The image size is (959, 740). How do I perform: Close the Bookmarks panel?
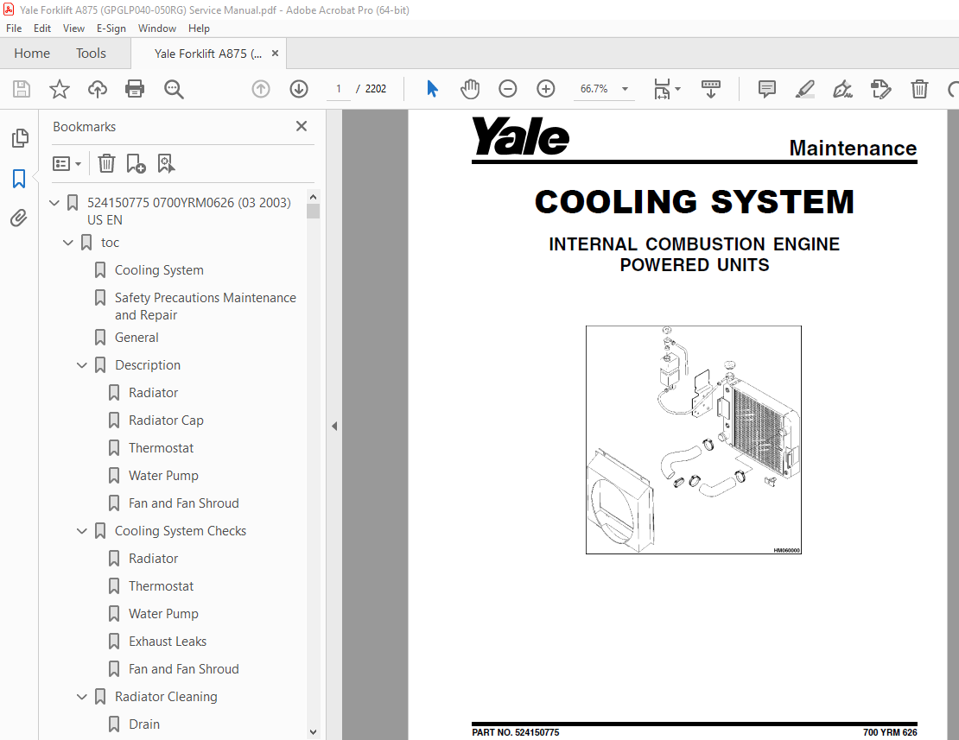(302, 126)
